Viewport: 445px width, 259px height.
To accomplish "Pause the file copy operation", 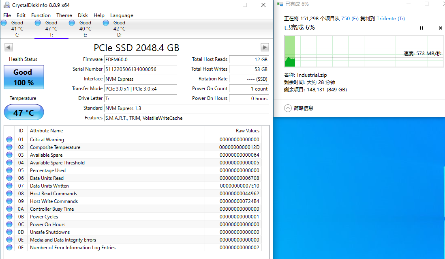I will coord(421,28).
